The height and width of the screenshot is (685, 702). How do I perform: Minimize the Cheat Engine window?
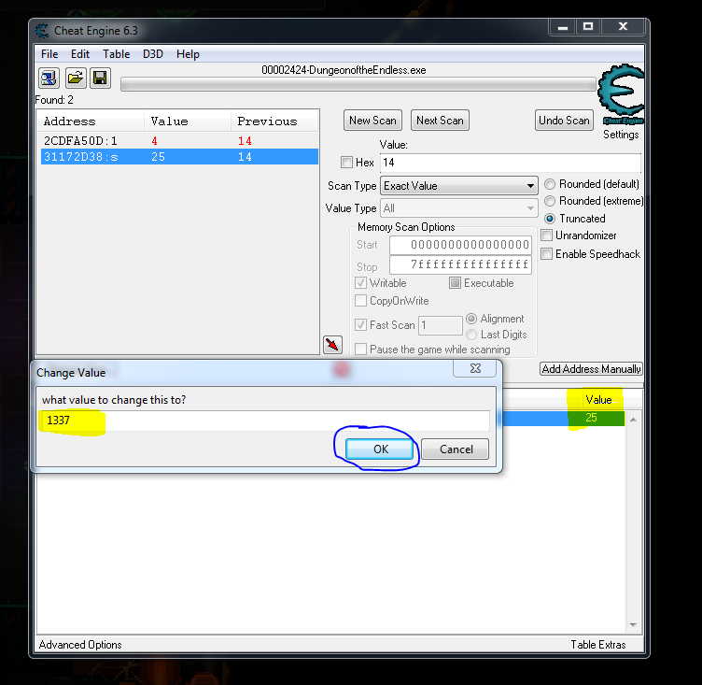pyautogui.click(x=563, y=27)
